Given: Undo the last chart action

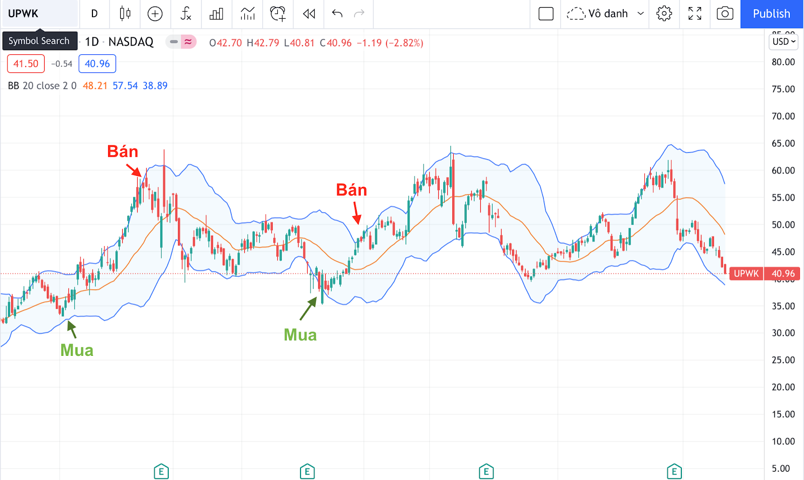Looking at the screenshot, I should point(337,14).
